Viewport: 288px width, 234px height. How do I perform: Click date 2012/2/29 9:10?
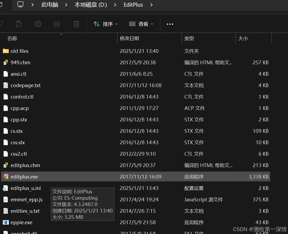click(x=138, y=154)
